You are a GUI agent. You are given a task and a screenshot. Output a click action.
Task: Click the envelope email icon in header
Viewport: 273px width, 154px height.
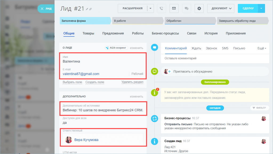point(174,8)
